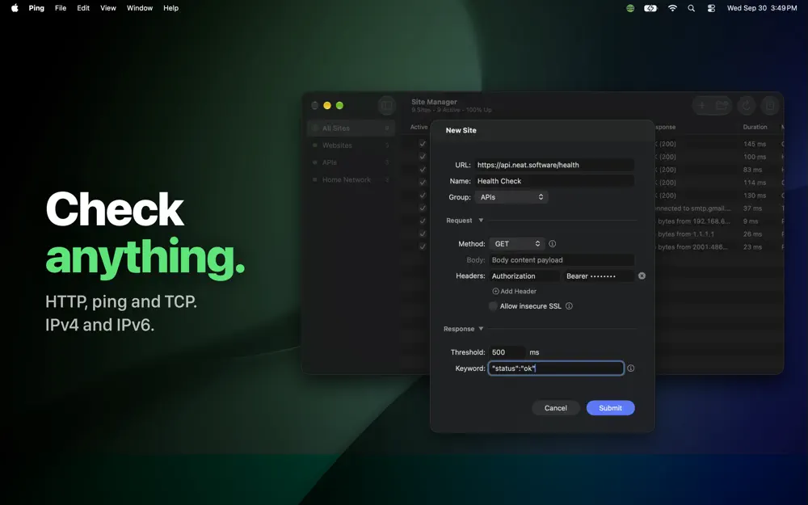Image resolution: width=808 pixels, height=505 pixels.
Task: Open battery status in the menu bar
Action: pyautogui.click(x=650, y=8)
